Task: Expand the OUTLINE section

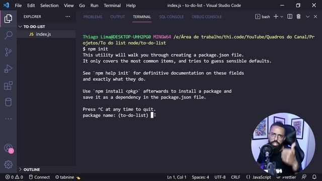Action: (x=46, y=169)
